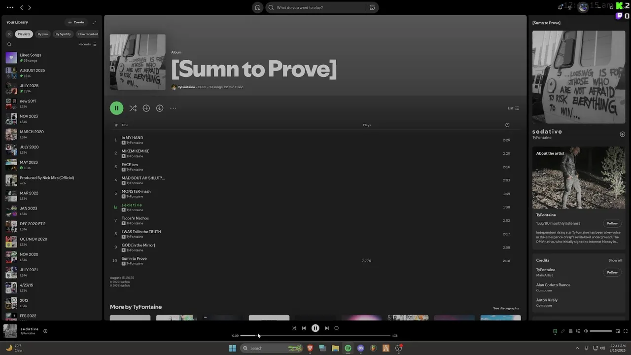Click the Windows taskbar Search box
631x355 pixels.
click(x=271, y=348)
